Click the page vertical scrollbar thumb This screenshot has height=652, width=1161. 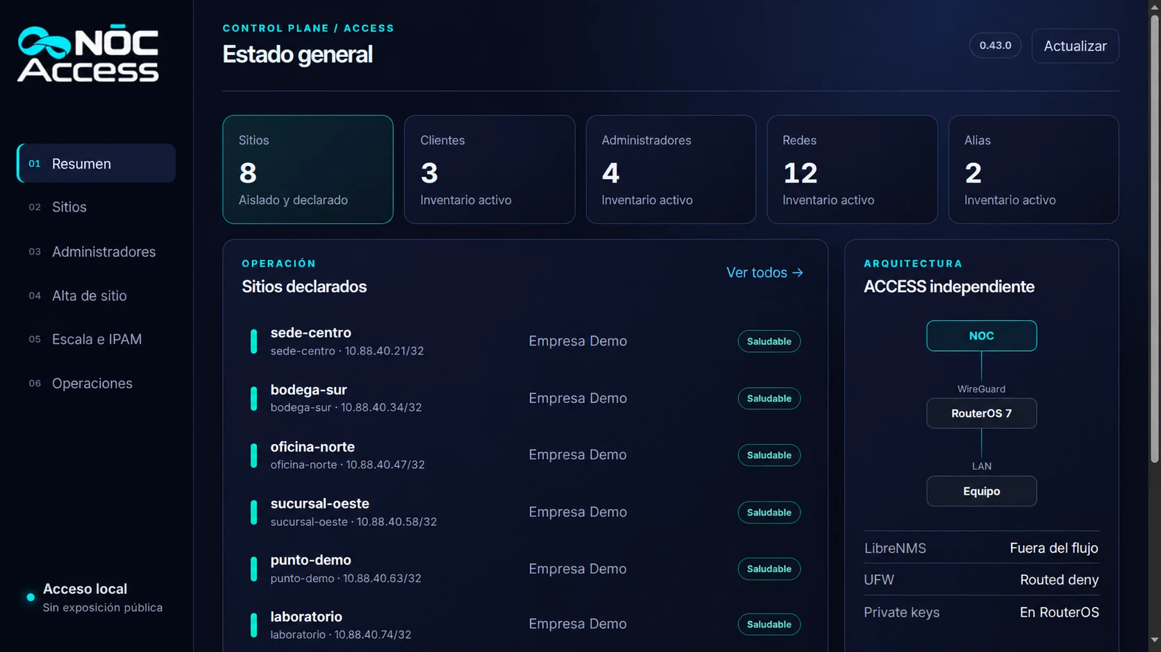(1155, 238)
